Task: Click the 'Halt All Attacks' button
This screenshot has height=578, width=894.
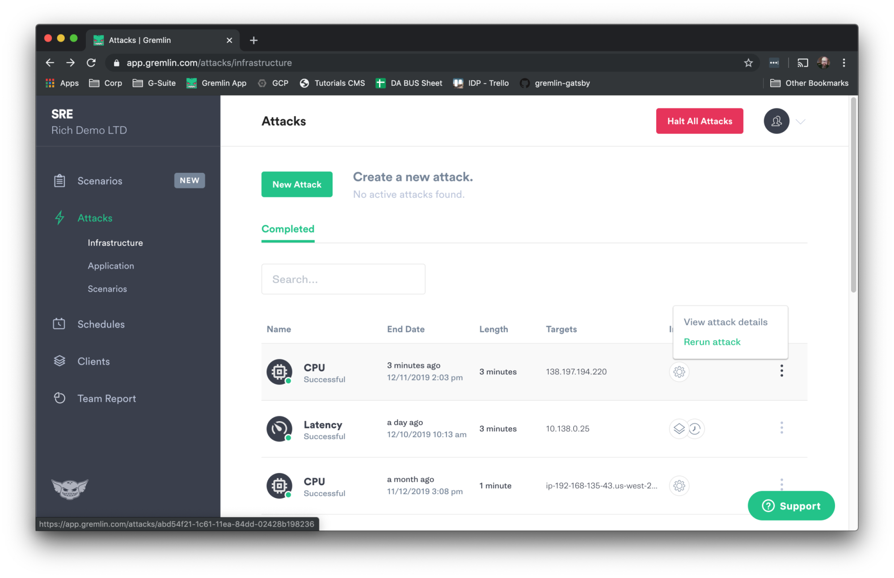Action: tap(700, 121)
